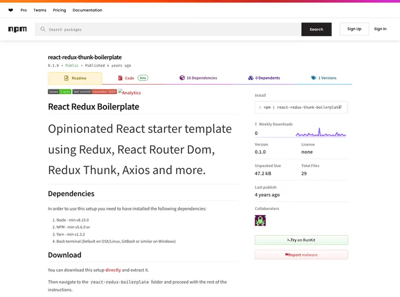Click the Dependencies section heading
Screen dimensions: 400x297
71,194
